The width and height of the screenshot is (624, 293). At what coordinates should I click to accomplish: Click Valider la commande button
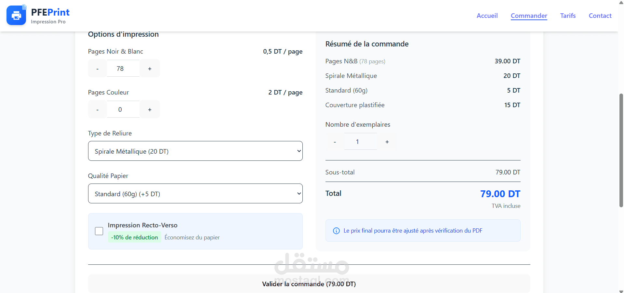click(x=309, y=284)
